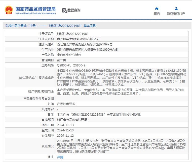
Task: Click the lightbulb icon beside 注
Action: point(49,157)
